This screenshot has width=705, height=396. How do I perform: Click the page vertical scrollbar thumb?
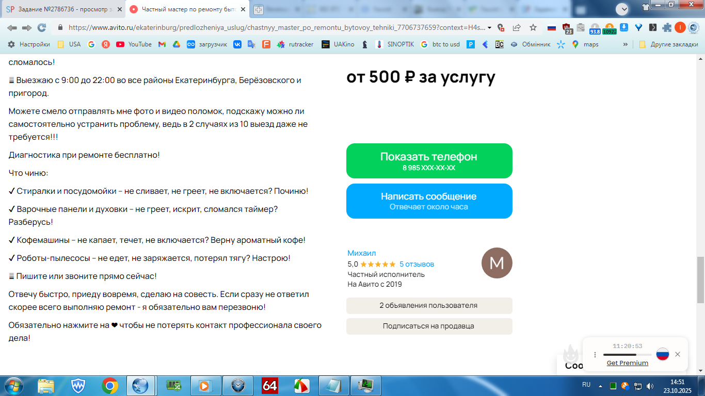point(700,279)
